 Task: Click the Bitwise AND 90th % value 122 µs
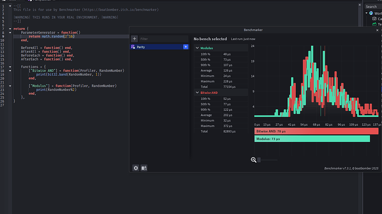point(228,110)
